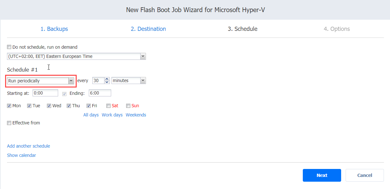Viewport: 390px width, 189px height.
Task: Go to the Backups step tab
Action: coord(54,29)
